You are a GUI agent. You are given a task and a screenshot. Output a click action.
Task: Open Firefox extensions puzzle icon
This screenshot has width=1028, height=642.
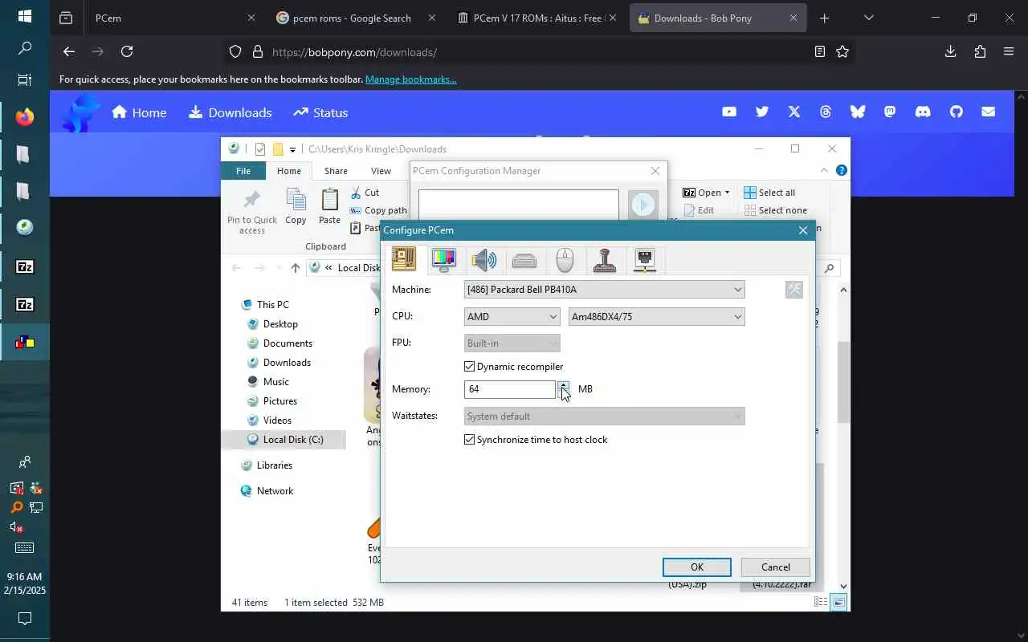(x=980, y=51)
